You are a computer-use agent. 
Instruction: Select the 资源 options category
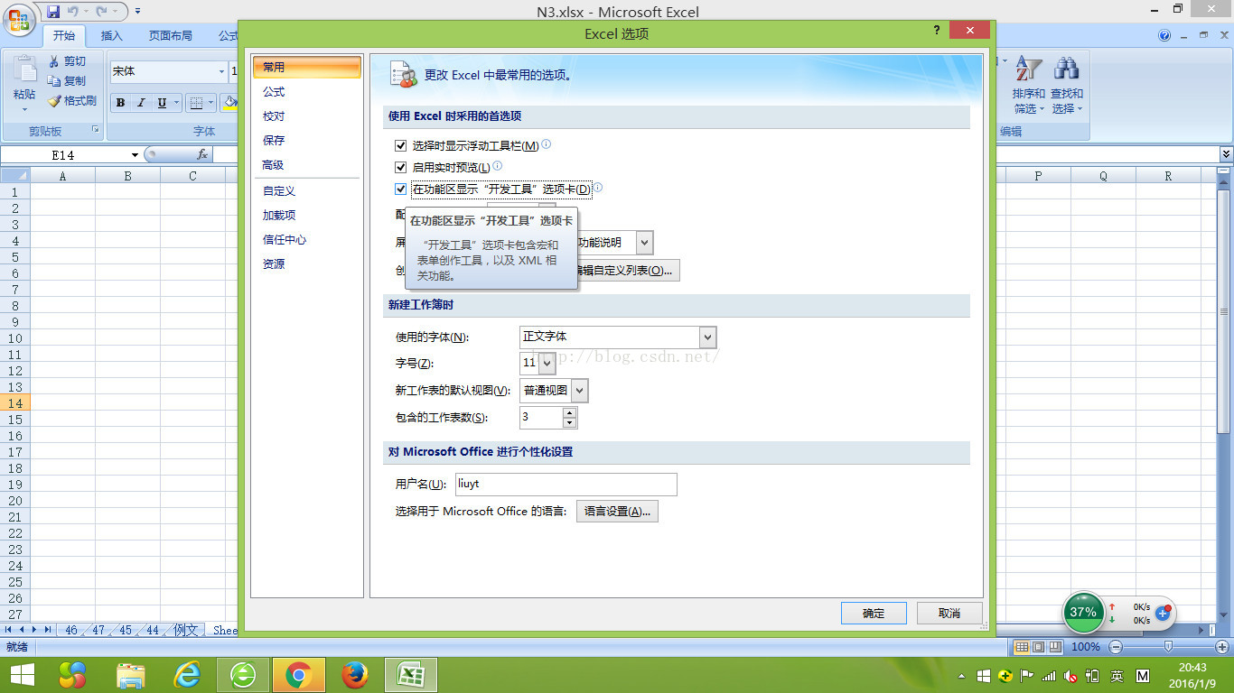[307, 264]
